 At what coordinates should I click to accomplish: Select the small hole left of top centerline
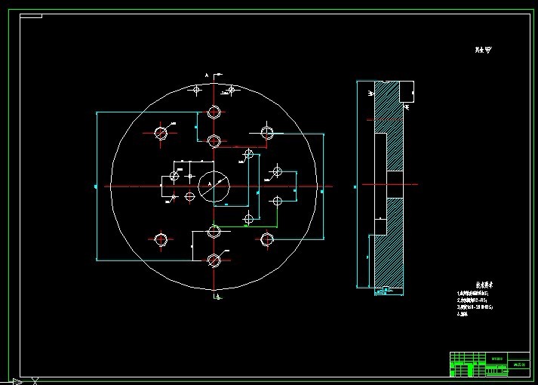coord(197,91)
